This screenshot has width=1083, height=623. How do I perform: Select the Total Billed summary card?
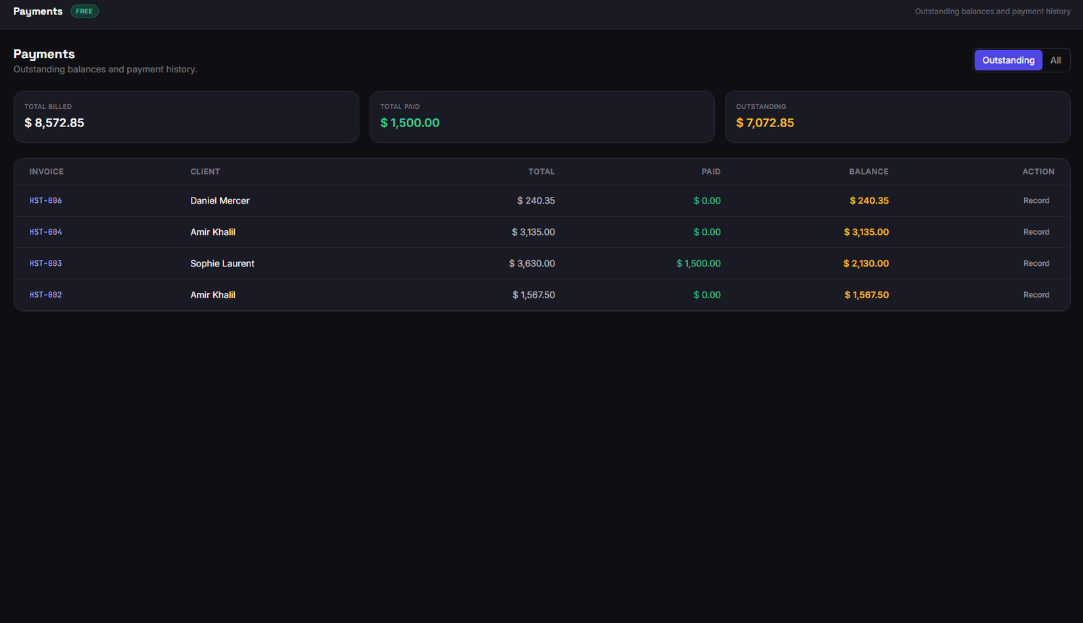coord(186,117)
